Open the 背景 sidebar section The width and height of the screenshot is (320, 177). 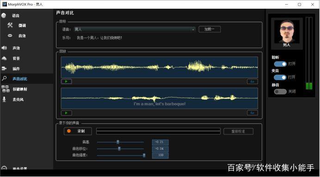click(16, 59)
